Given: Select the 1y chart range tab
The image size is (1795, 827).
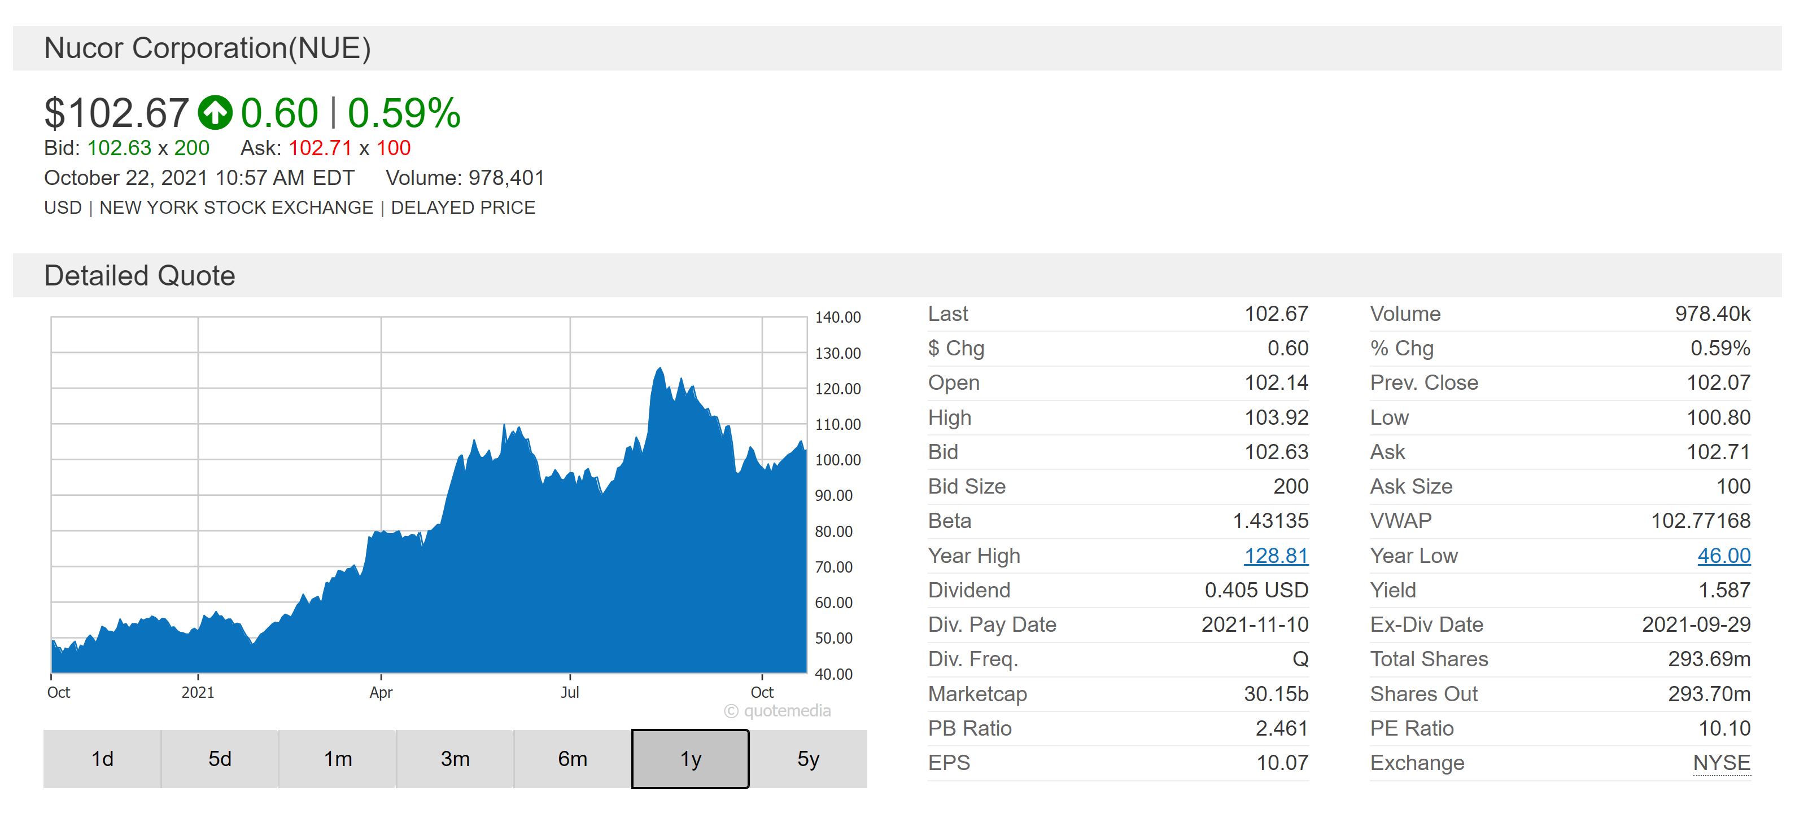Looking at the screenshot, I should (690, 759).
